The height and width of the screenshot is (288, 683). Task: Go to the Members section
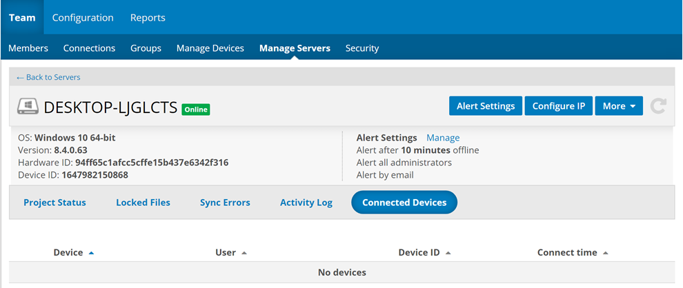pos(28,48)
